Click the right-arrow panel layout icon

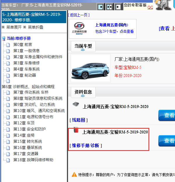click(101, 7)
